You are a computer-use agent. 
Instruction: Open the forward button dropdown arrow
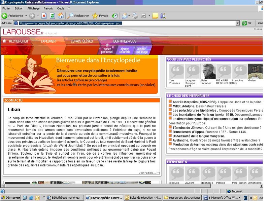tap(38, 16)
